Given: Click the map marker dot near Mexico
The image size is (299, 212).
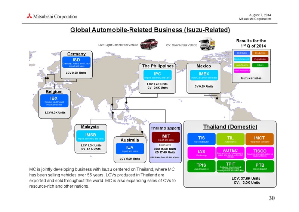Looking at the screenshot, I should (217, 99).
